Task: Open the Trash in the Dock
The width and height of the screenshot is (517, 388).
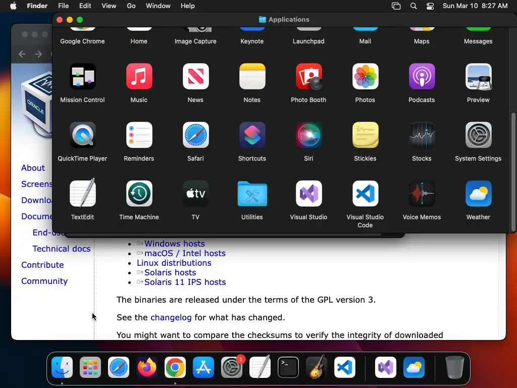Action: point(455,367)
